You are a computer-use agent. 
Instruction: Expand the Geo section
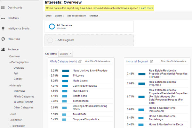point(13,114)
